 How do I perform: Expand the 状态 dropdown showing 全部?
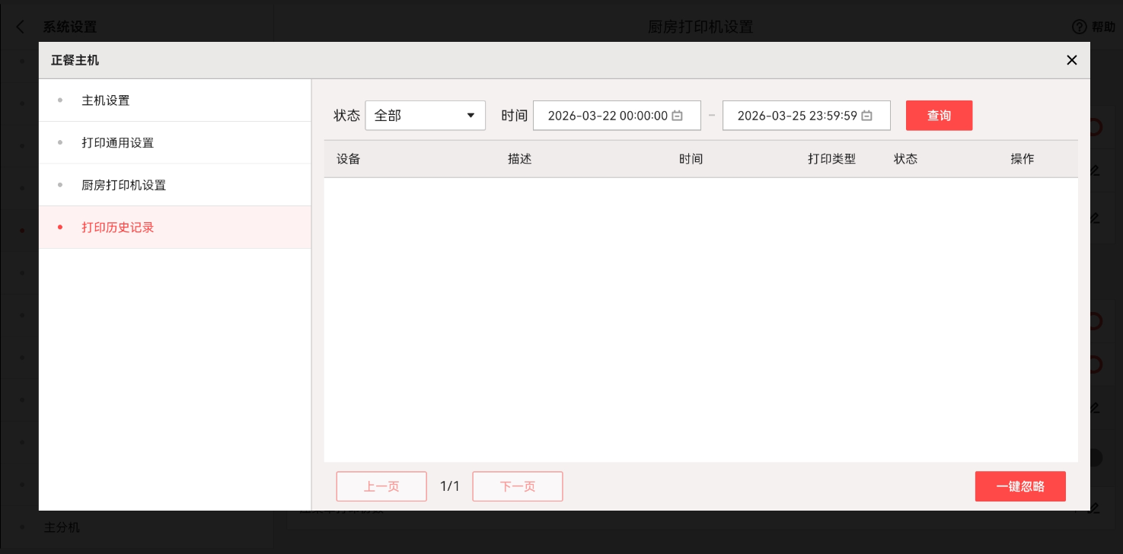point(425,116)
